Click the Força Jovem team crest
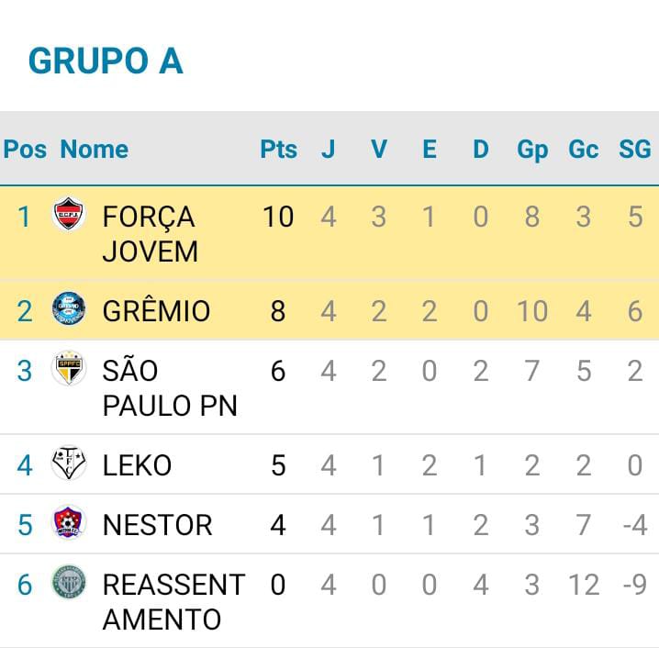The width and height of the screenshot is (659, 648). [69, 215]
